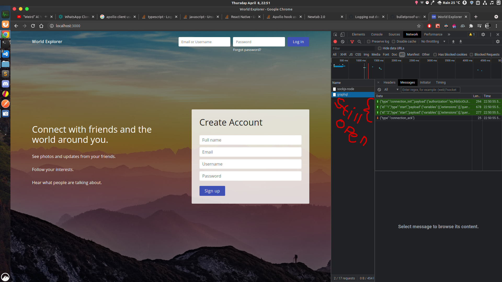Enable the Preserve log checkbox
This screenshot has width=502, height=282.
click(369, 42)
